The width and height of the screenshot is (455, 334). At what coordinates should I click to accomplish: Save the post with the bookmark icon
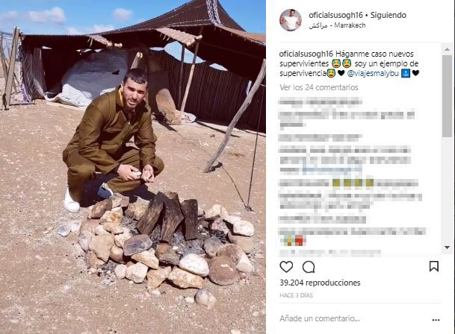(x=434, y=266)
